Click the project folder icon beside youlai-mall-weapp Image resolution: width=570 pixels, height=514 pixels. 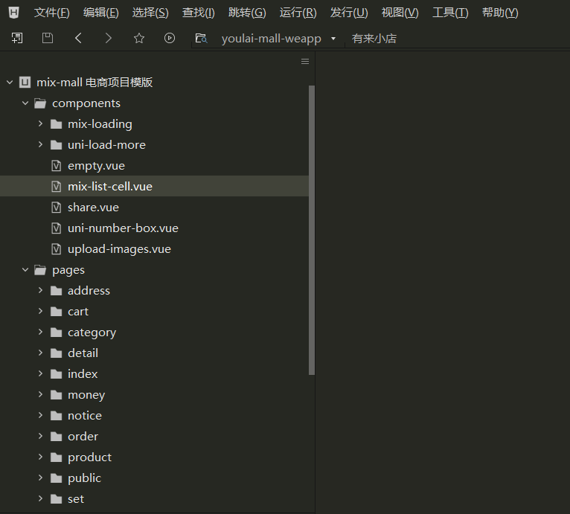[x=200, y=38]
